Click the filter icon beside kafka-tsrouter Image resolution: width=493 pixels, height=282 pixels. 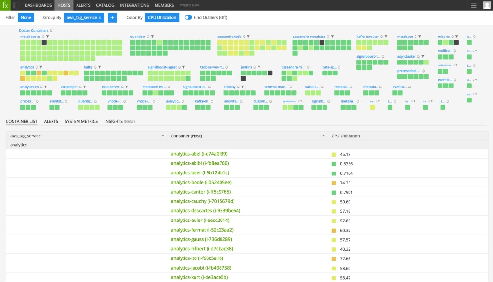click(386, 37)
